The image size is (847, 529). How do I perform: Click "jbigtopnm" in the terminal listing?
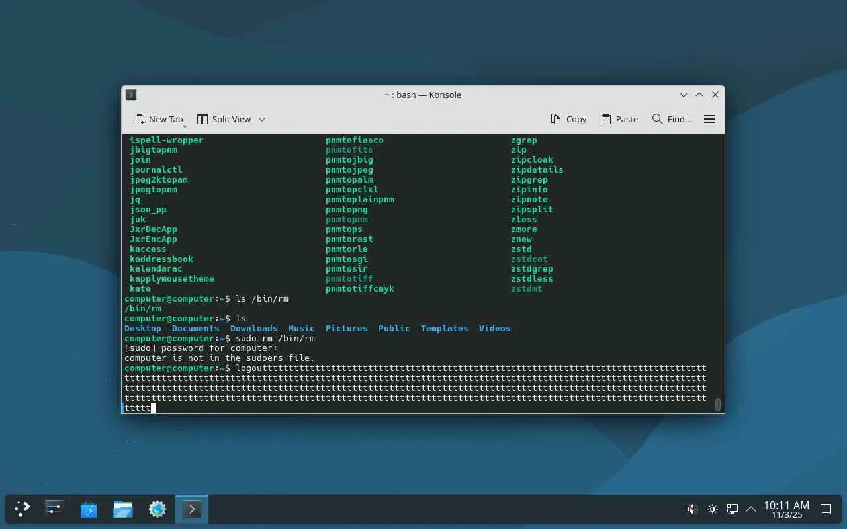(x=154, y=150)
